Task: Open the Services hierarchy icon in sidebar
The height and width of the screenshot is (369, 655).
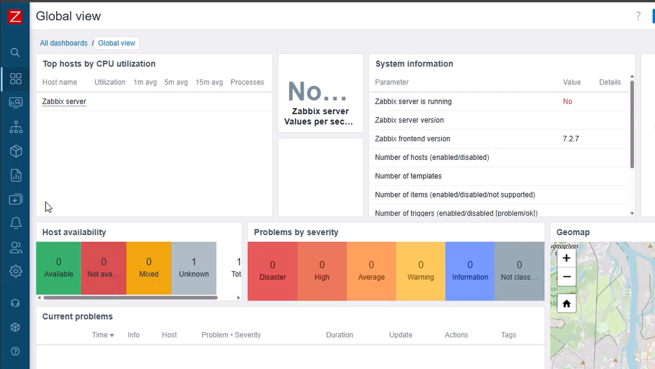Action: [16, 127]
